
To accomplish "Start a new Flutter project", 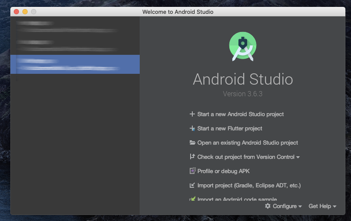I will coord(230,129).
